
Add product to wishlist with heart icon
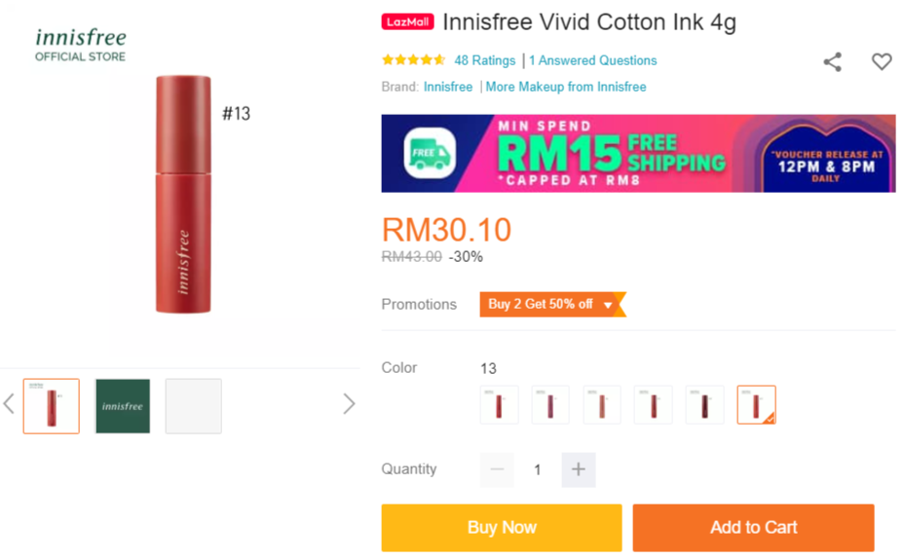(882, 61)
